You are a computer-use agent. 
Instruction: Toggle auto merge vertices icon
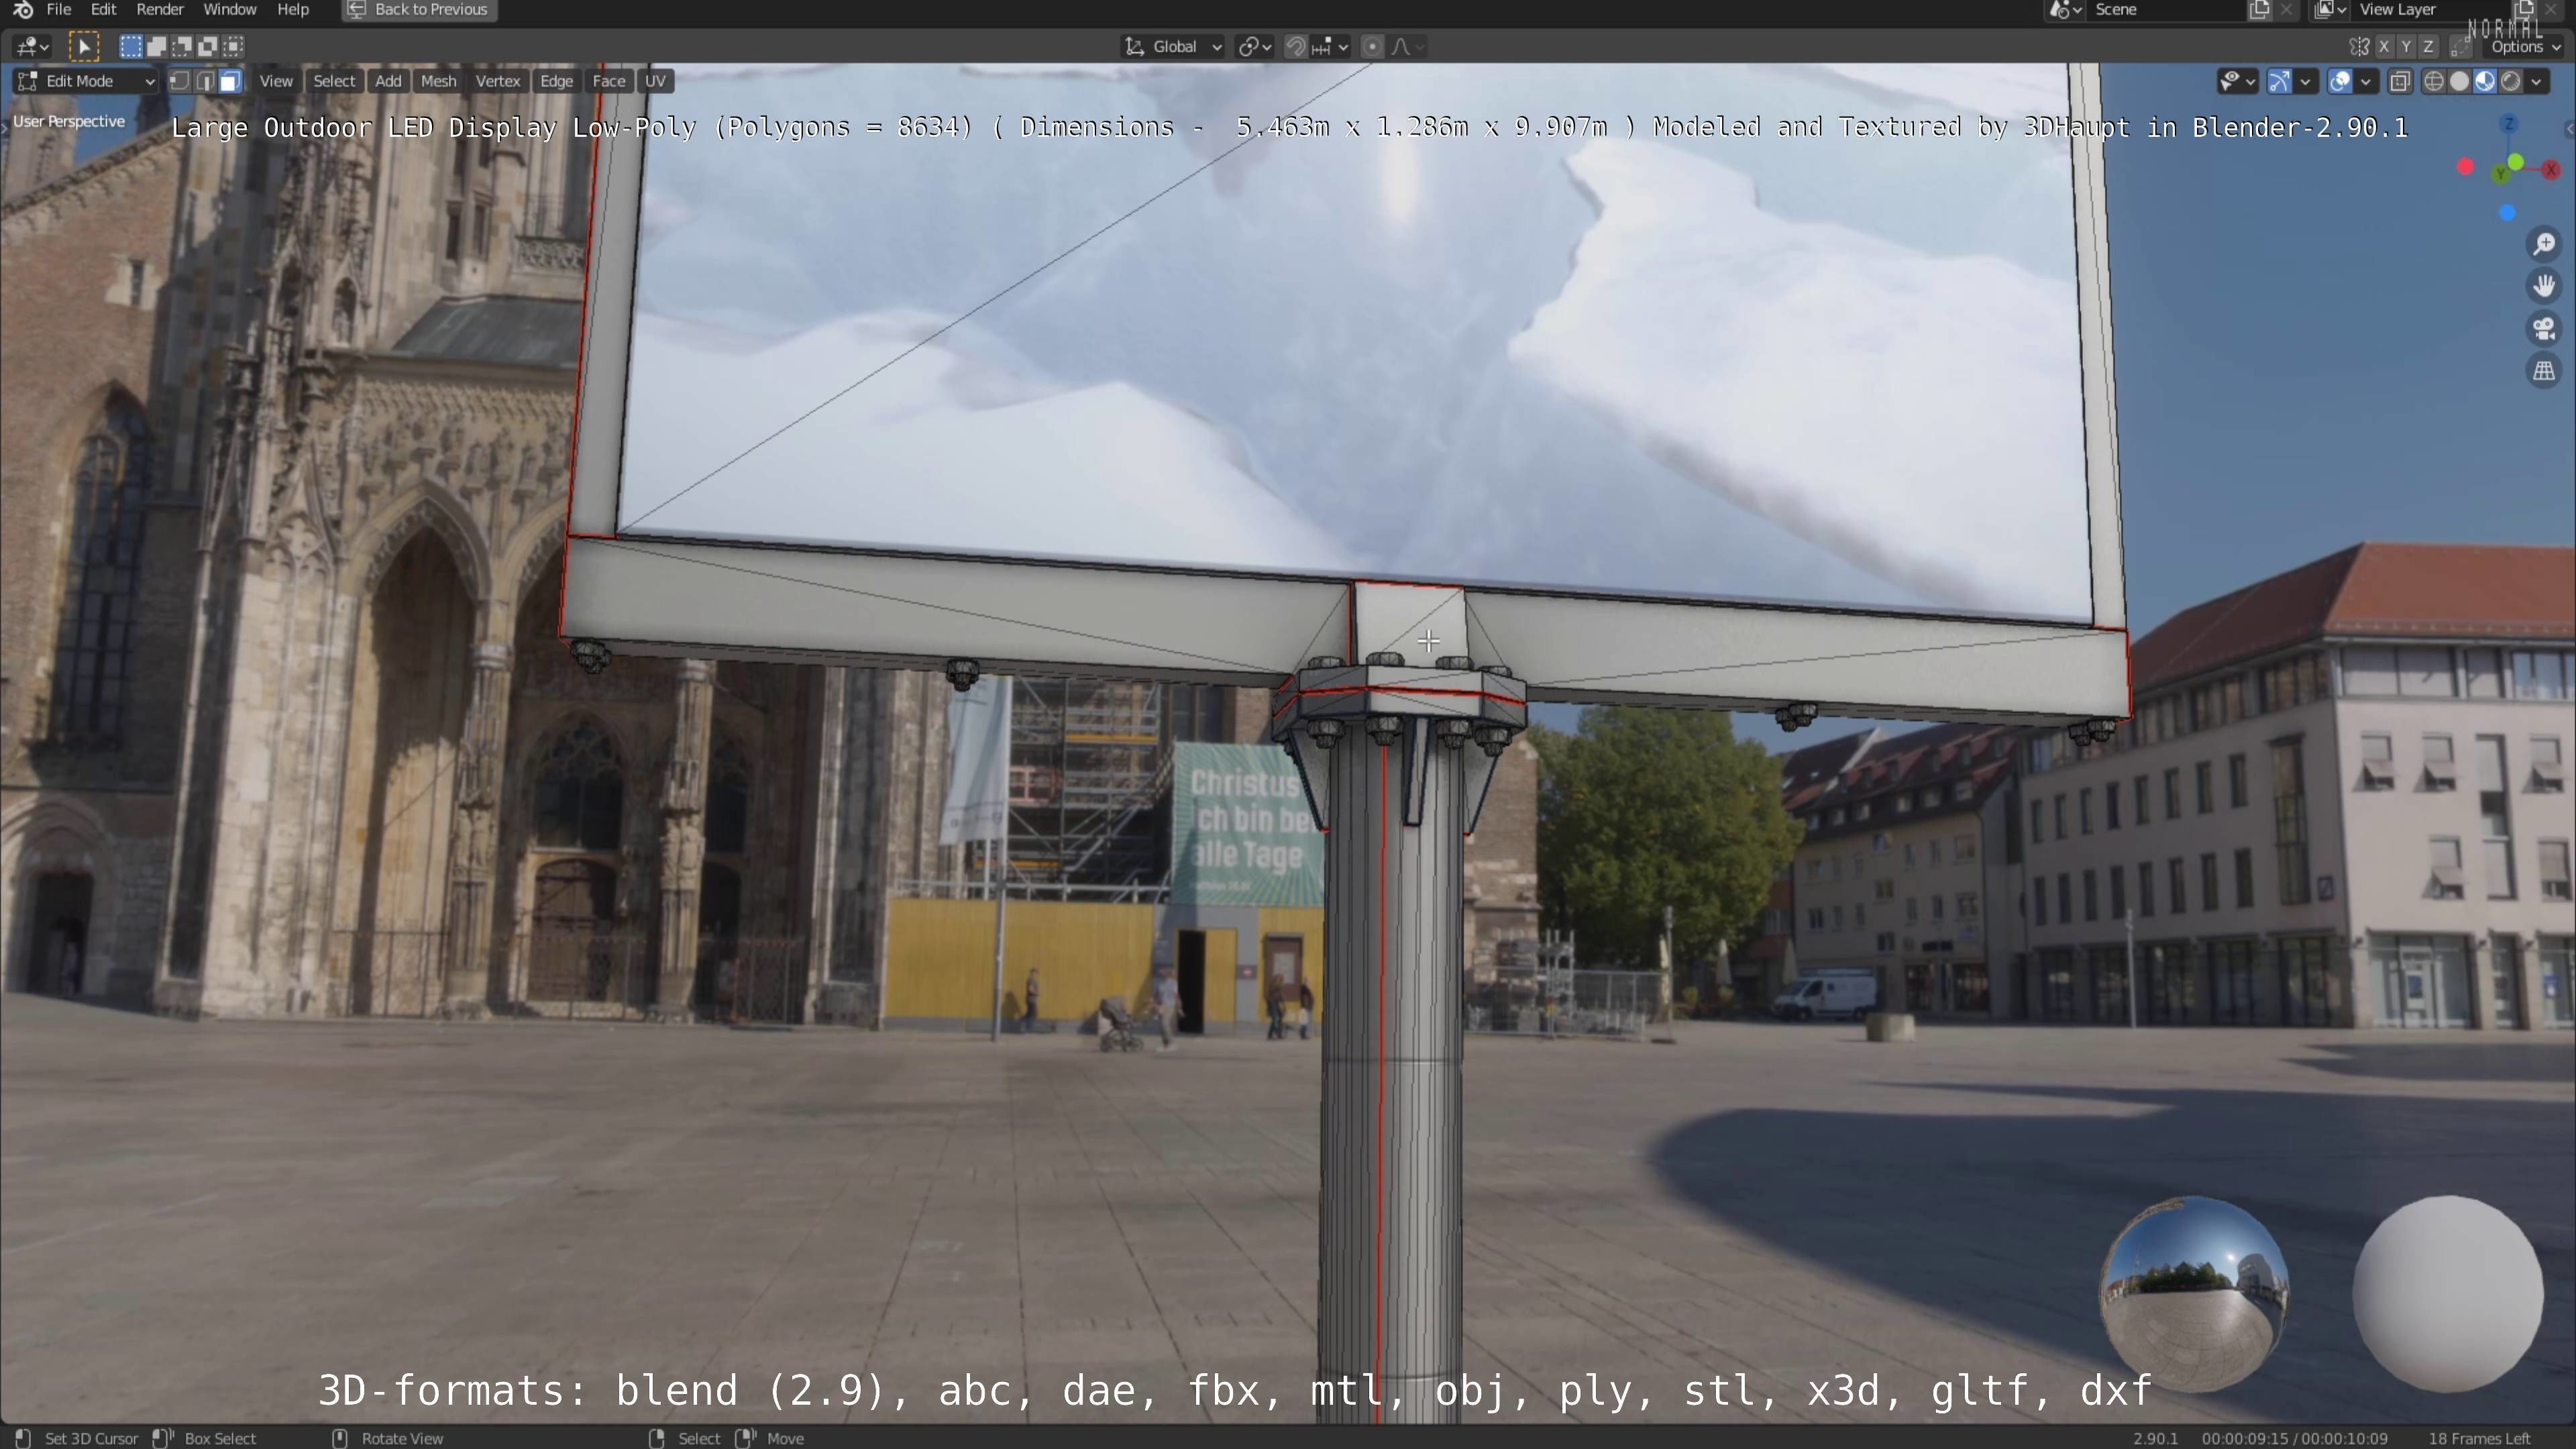pyautogui.click(x=2460, y=46)
